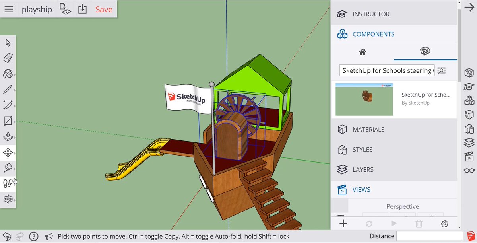Click the Update Scene refresh icon

tap(369, 224)
